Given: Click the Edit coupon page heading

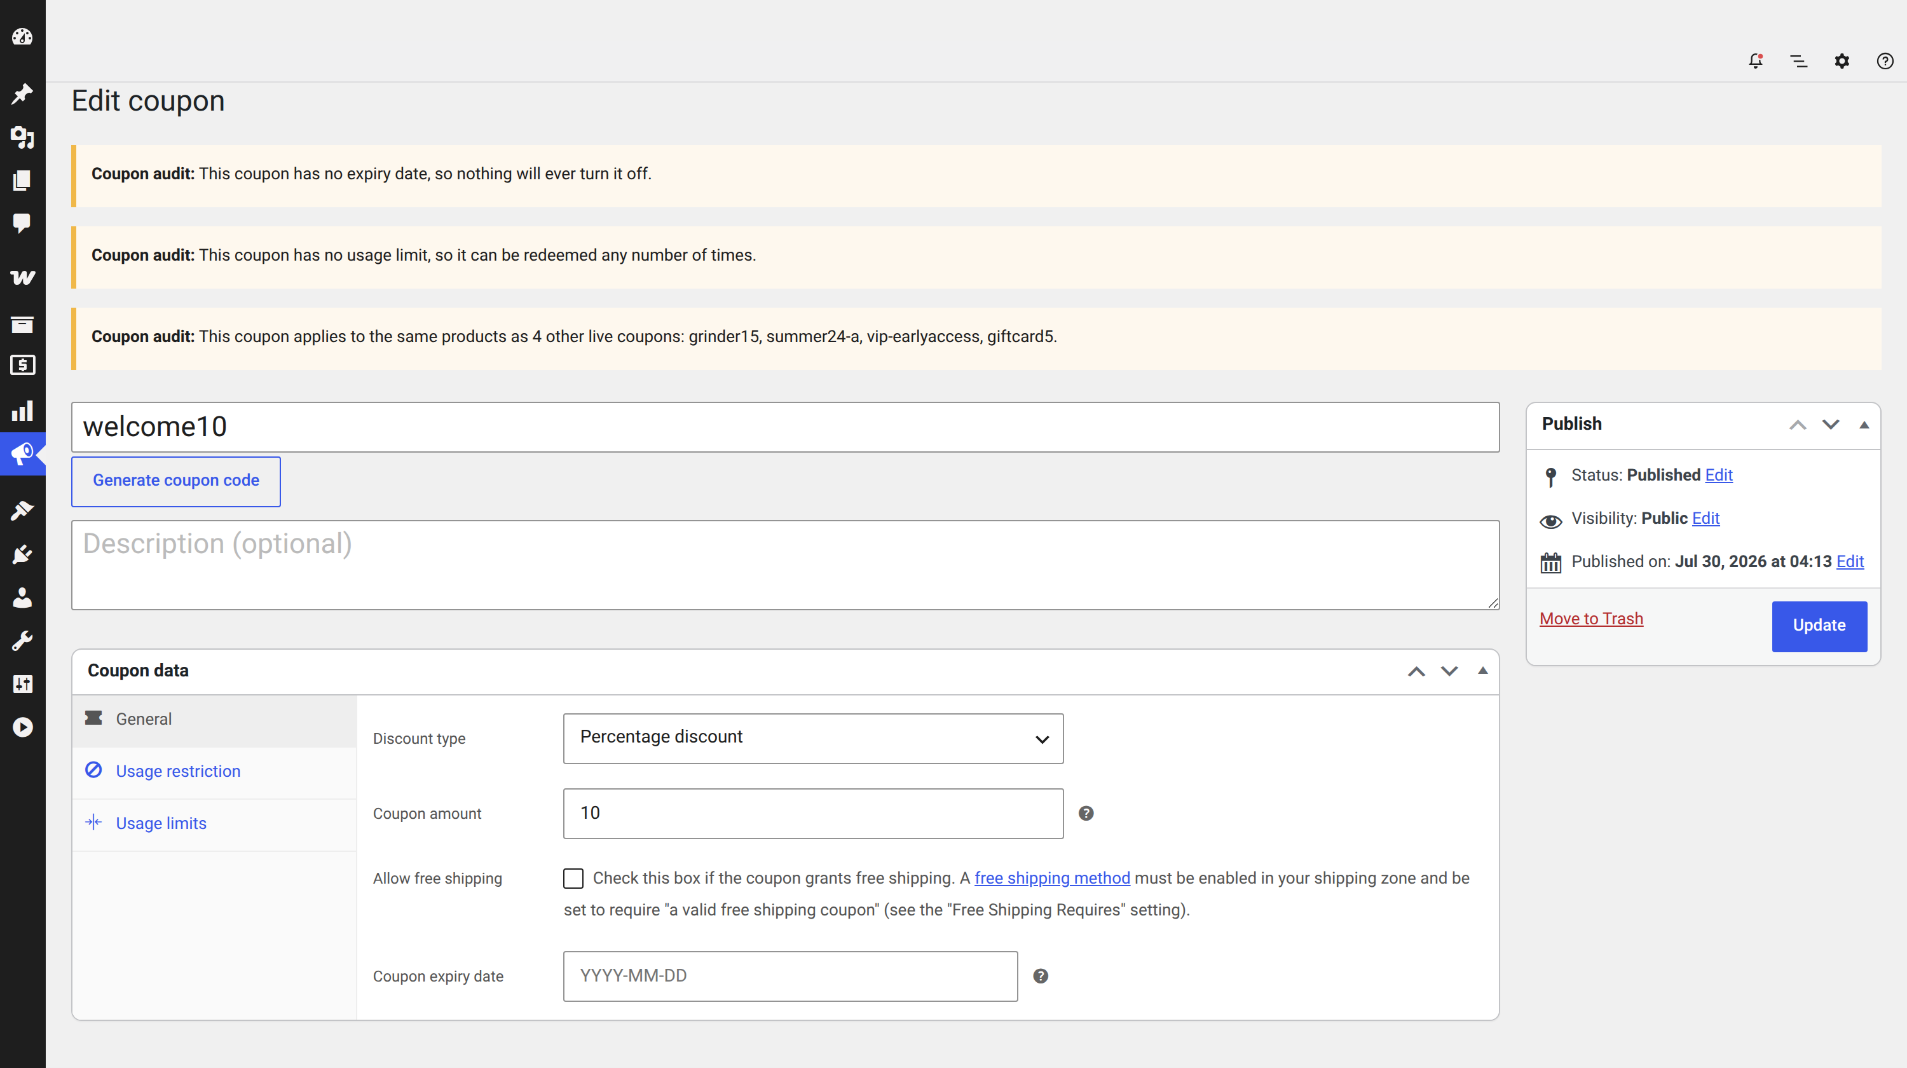Looking at the screenshot, I should point(148,100).
